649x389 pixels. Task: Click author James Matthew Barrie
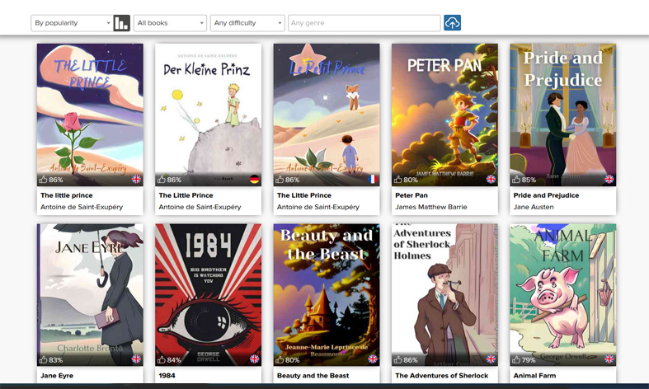pos(430,207)
